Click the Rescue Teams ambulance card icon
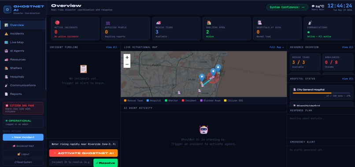355x167 pixels. click(158, 23)
